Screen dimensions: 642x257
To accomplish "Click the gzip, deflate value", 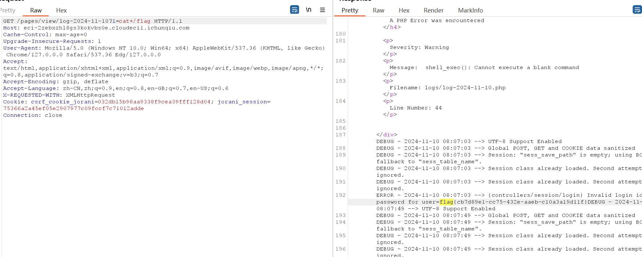I will 85,82.
